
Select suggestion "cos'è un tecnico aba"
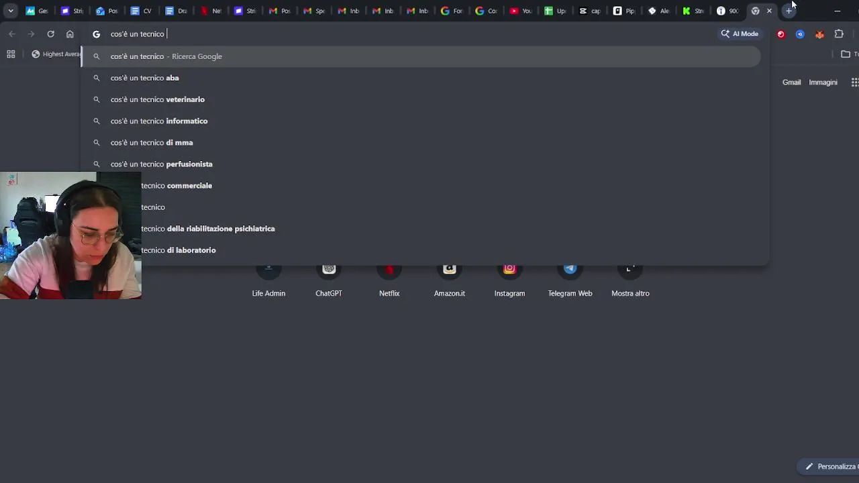pos(421,78)
